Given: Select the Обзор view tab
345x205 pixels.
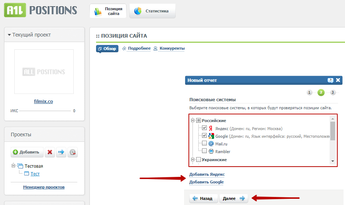Looking at the screenshot, I should (107, 49).
